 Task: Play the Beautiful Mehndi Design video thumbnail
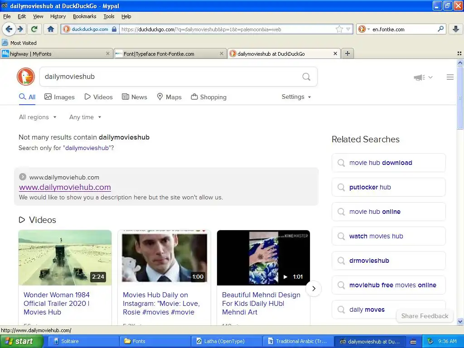coord(263,258)
